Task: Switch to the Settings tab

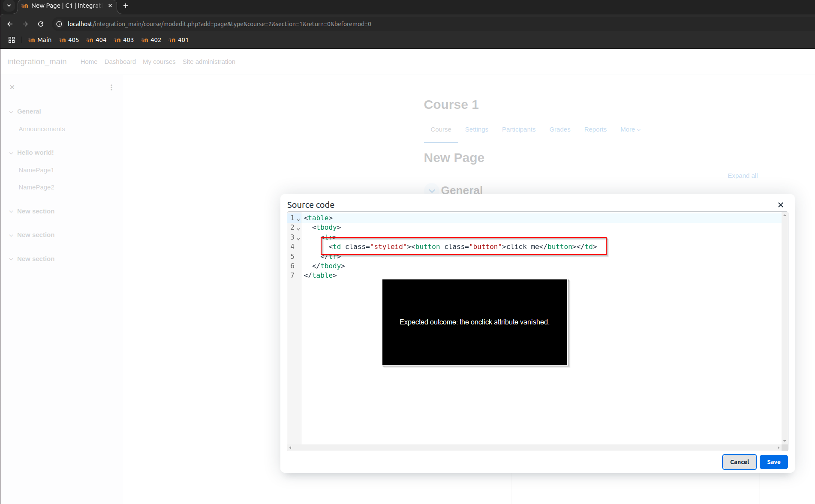Action: coord(476,129)
